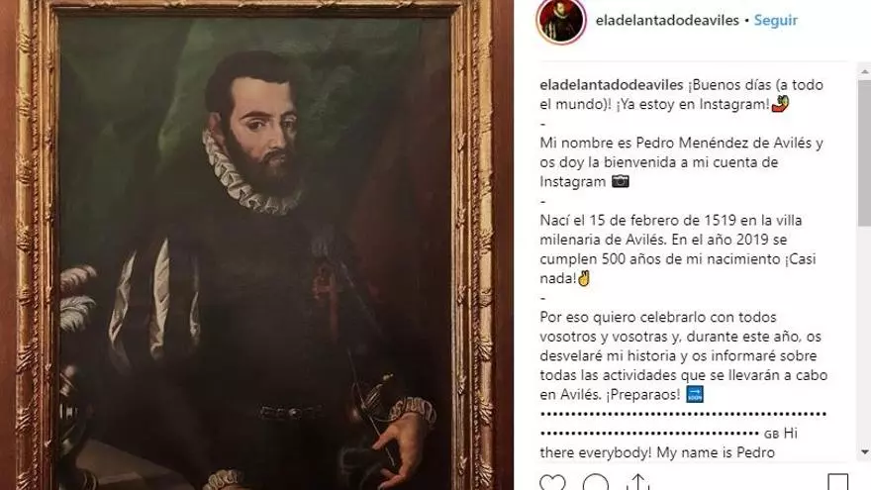Click the 'Por eso quiero celebrarlo' paragraph
Image resolution: width=871 pixels, height=490 pixels.
[683, 355]
